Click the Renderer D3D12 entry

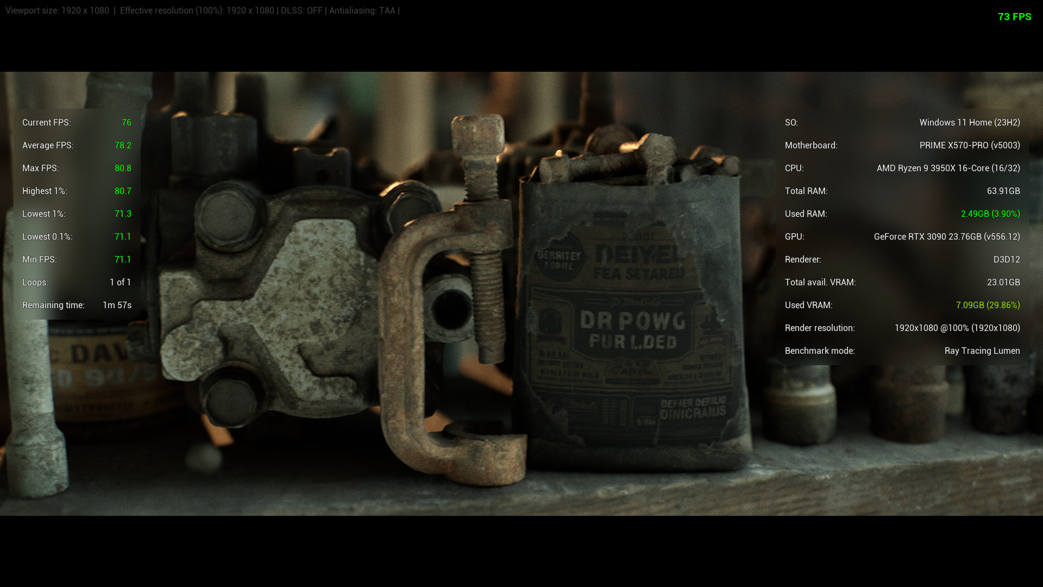click(x=1008, y=259)
